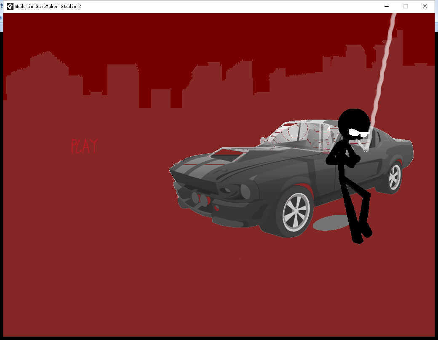Close the GameMaker game window
Viewport: 438px width, 340px height.
425,6
